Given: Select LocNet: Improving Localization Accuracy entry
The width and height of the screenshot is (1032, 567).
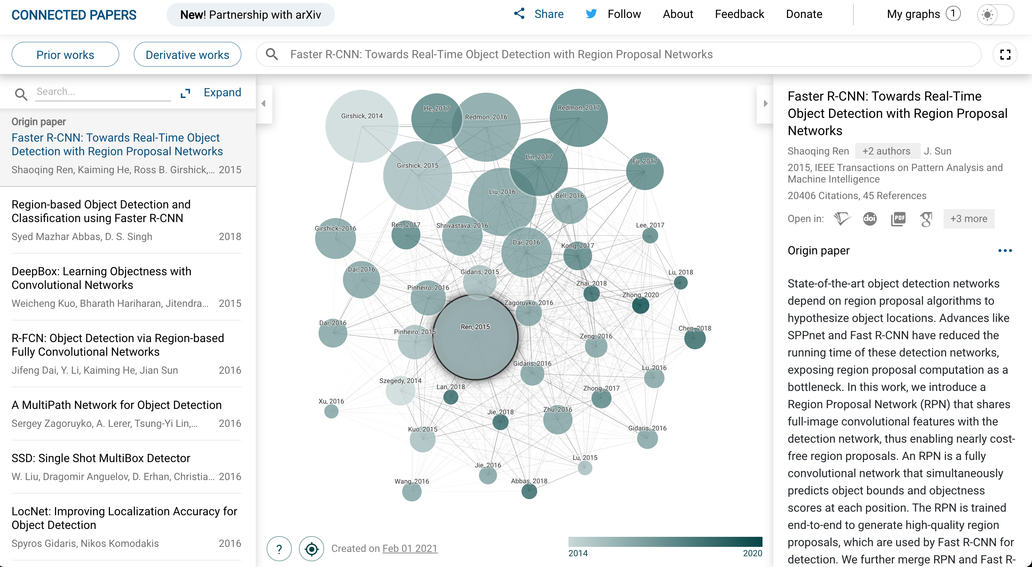Looking at the screenshot, I should click(x=126, y=527).
